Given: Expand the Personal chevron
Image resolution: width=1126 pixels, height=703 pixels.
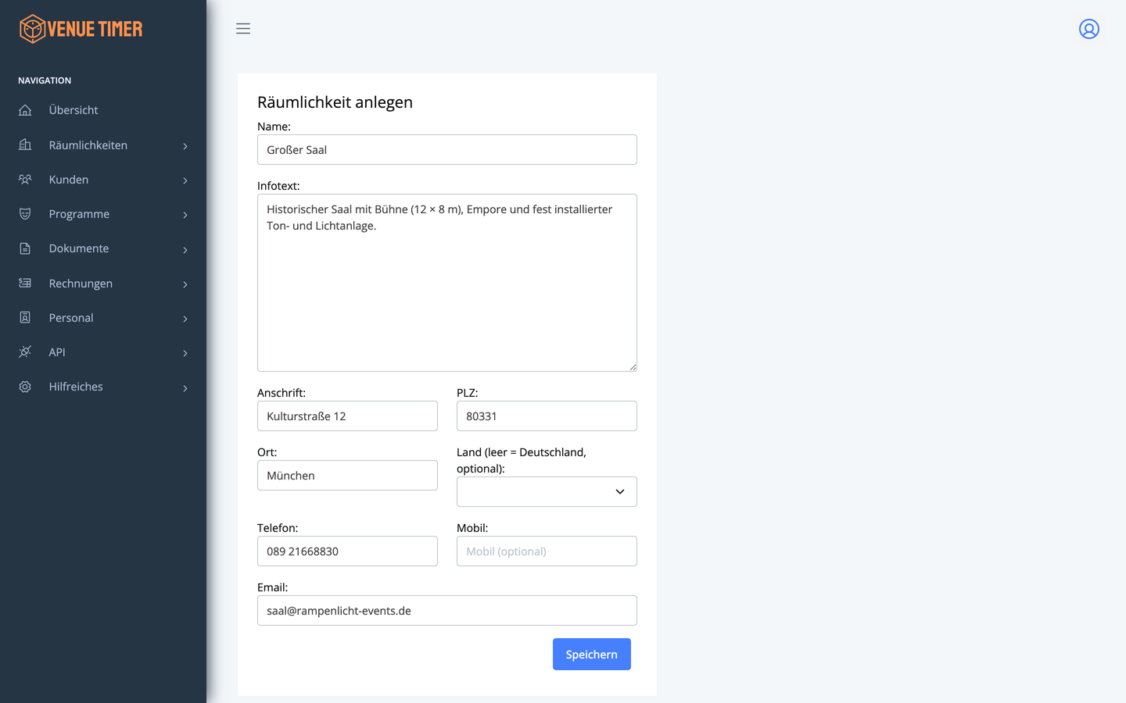Looking at the screenshot, I should click(x=185, y=319).
